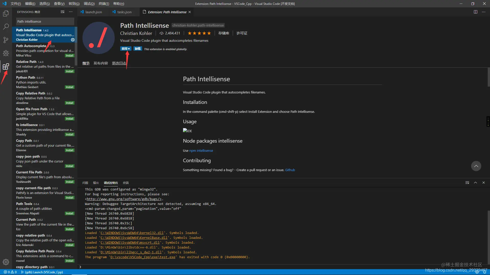Image resolution: width=490 pixels, height=275 pixels.
Task: Maximize the bottom panel
Action: [x=475, y=183]
